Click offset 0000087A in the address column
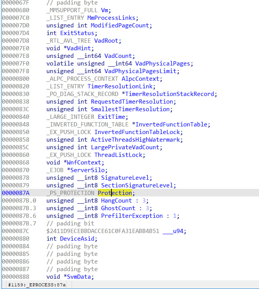Image resolution: width=259 pixels, height=289 pixels. pyautogui.click(x=15, y=193)
